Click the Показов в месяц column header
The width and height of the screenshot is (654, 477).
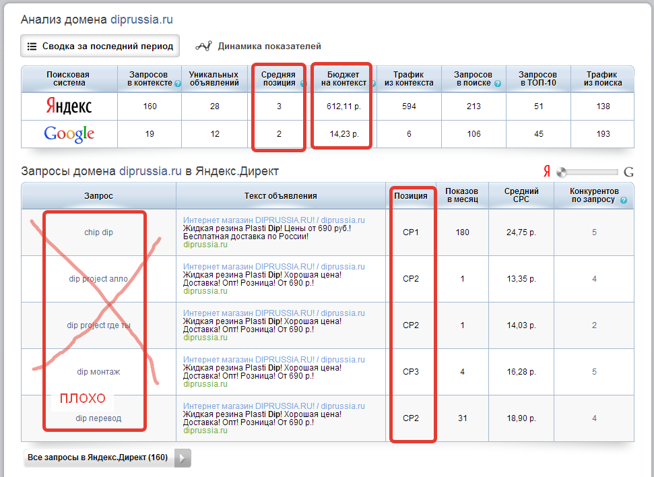pos(462,195)
